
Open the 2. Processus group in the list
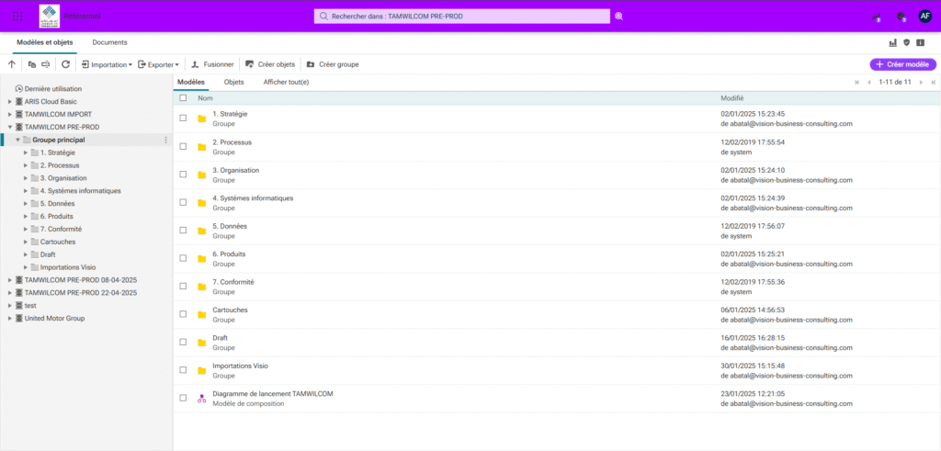[x=232, y=142]
